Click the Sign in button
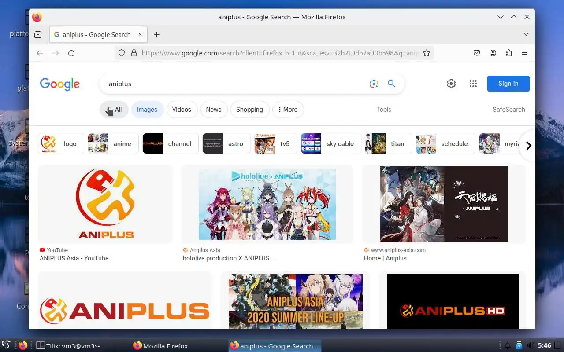 [508, 84]
